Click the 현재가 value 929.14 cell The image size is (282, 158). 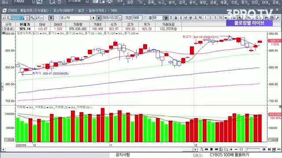coord(25,29)
